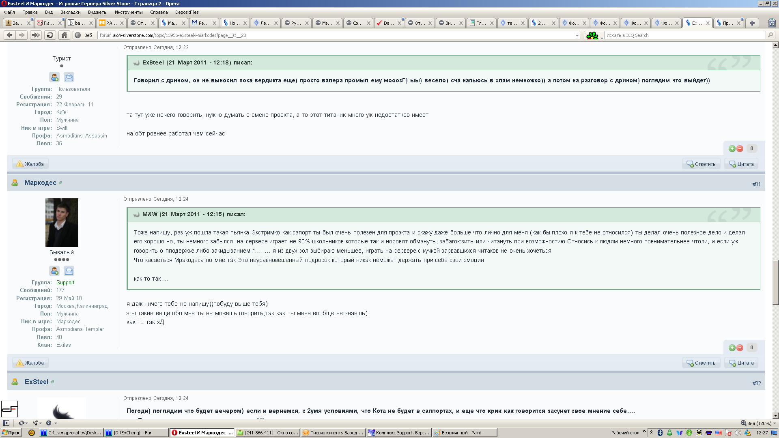This screenshot has width=779, height=438.
Task: Open the Закладки menu
Action: coord(71,12)
